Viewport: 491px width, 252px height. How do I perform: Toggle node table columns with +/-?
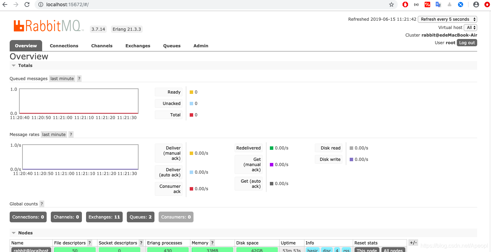pos(413,243)
